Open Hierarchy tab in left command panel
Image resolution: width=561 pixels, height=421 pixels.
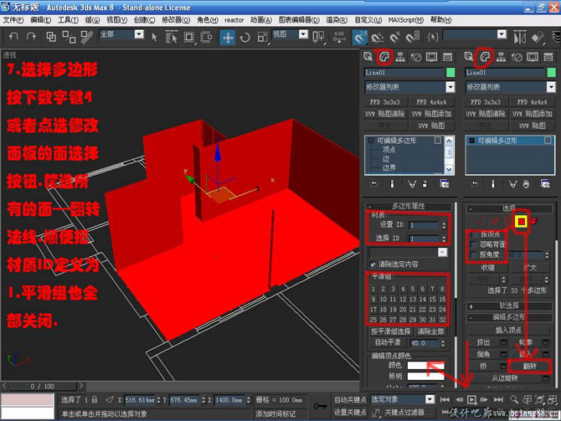coord(400,57)
